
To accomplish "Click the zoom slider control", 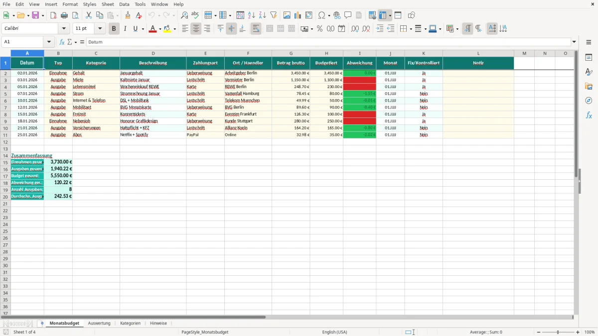I will [x=558, y=332].
